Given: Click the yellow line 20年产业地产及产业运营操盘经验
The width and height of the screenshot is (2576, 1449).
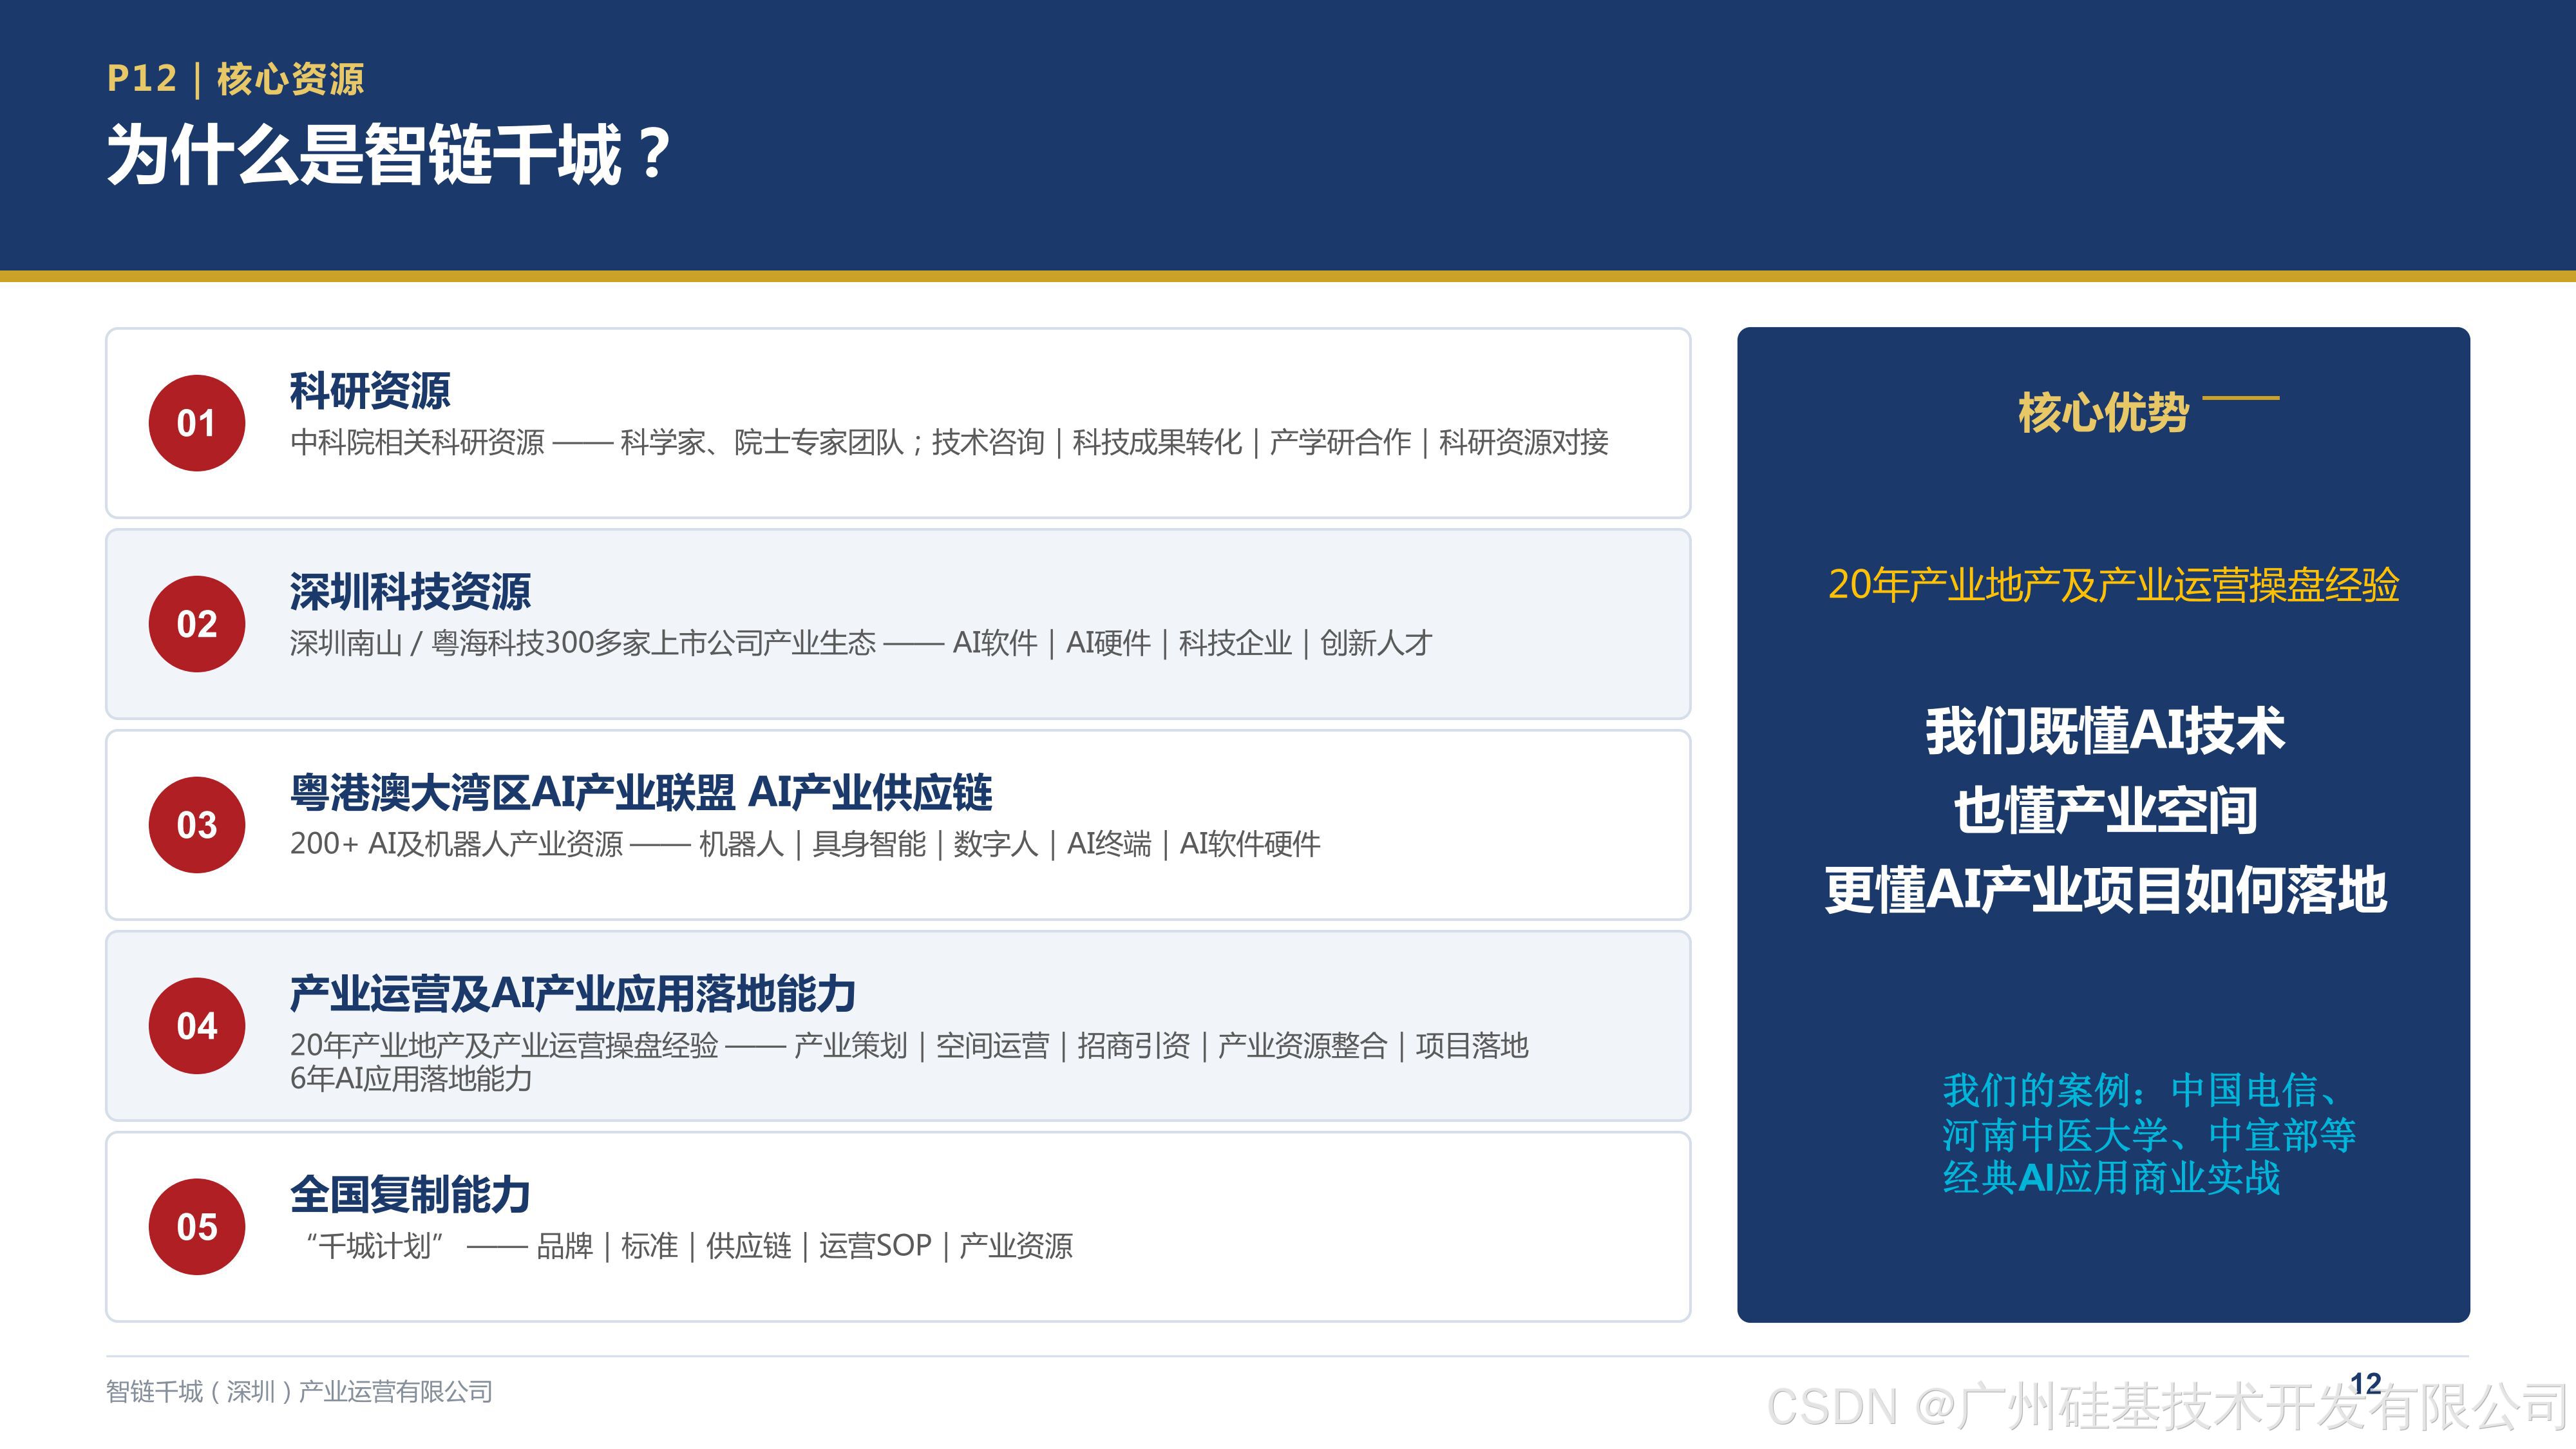Looking at the screenshot, I should click(2113, 585).
